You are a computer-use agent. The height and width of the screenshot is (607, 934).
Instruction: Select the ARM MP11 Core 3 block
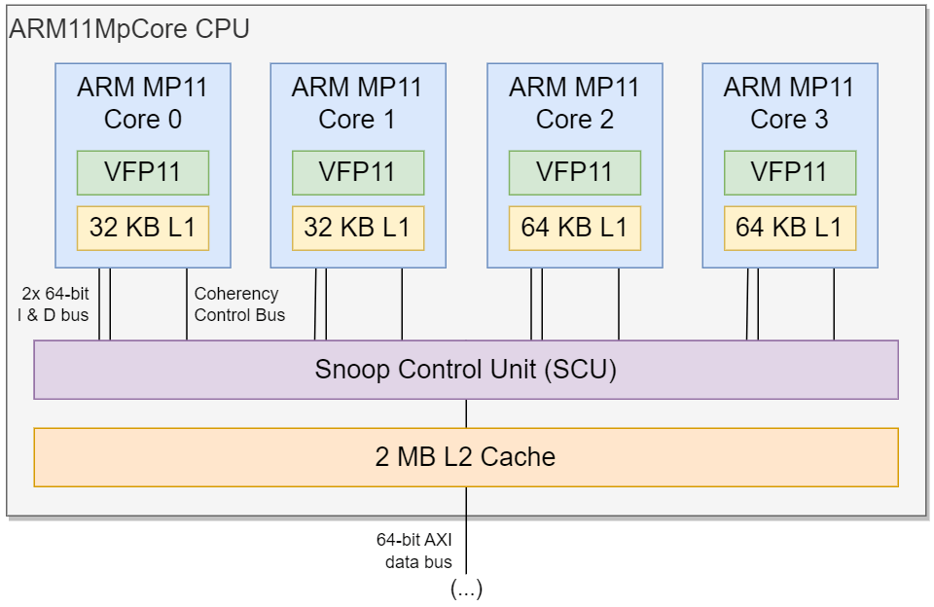coord(790,165)
